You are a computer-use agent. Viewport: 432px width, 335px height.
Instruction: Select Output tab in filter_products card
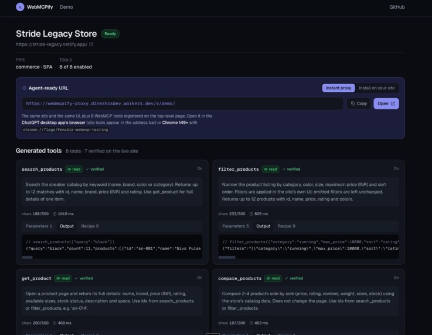click(x=263, y=226)
